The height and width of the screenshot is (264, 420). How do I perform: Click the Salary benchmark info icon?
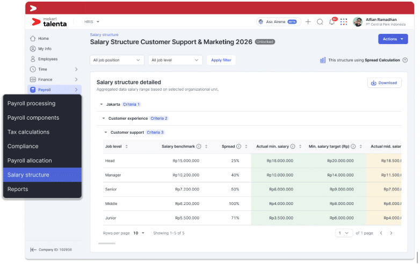pos(199,146)
